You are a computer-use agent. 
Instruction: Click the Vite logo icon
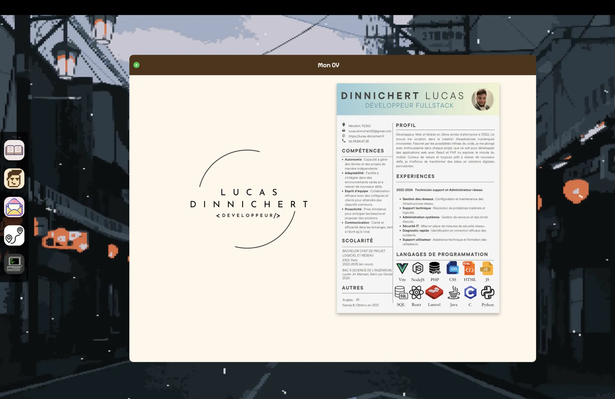pyautogui.click(x=402, y=268)
